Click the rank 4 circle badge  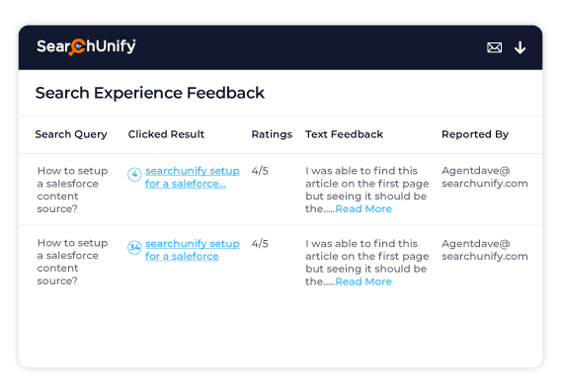[134, 175]
